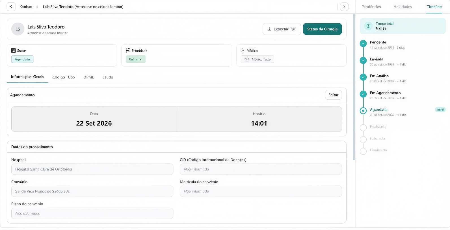Click the Plano do convênio field
This screenshot has height=230, width=450.
pyautogui.click(x=92, y=213)
